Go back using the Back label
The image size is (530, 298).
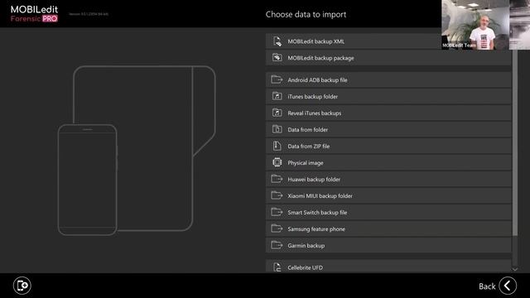[487, 286]
